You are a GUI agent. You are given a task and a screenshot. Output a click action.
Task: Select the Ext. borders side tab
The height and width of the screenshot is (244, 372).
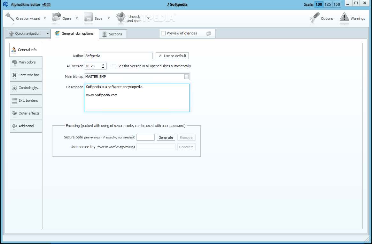pos(26,100)
